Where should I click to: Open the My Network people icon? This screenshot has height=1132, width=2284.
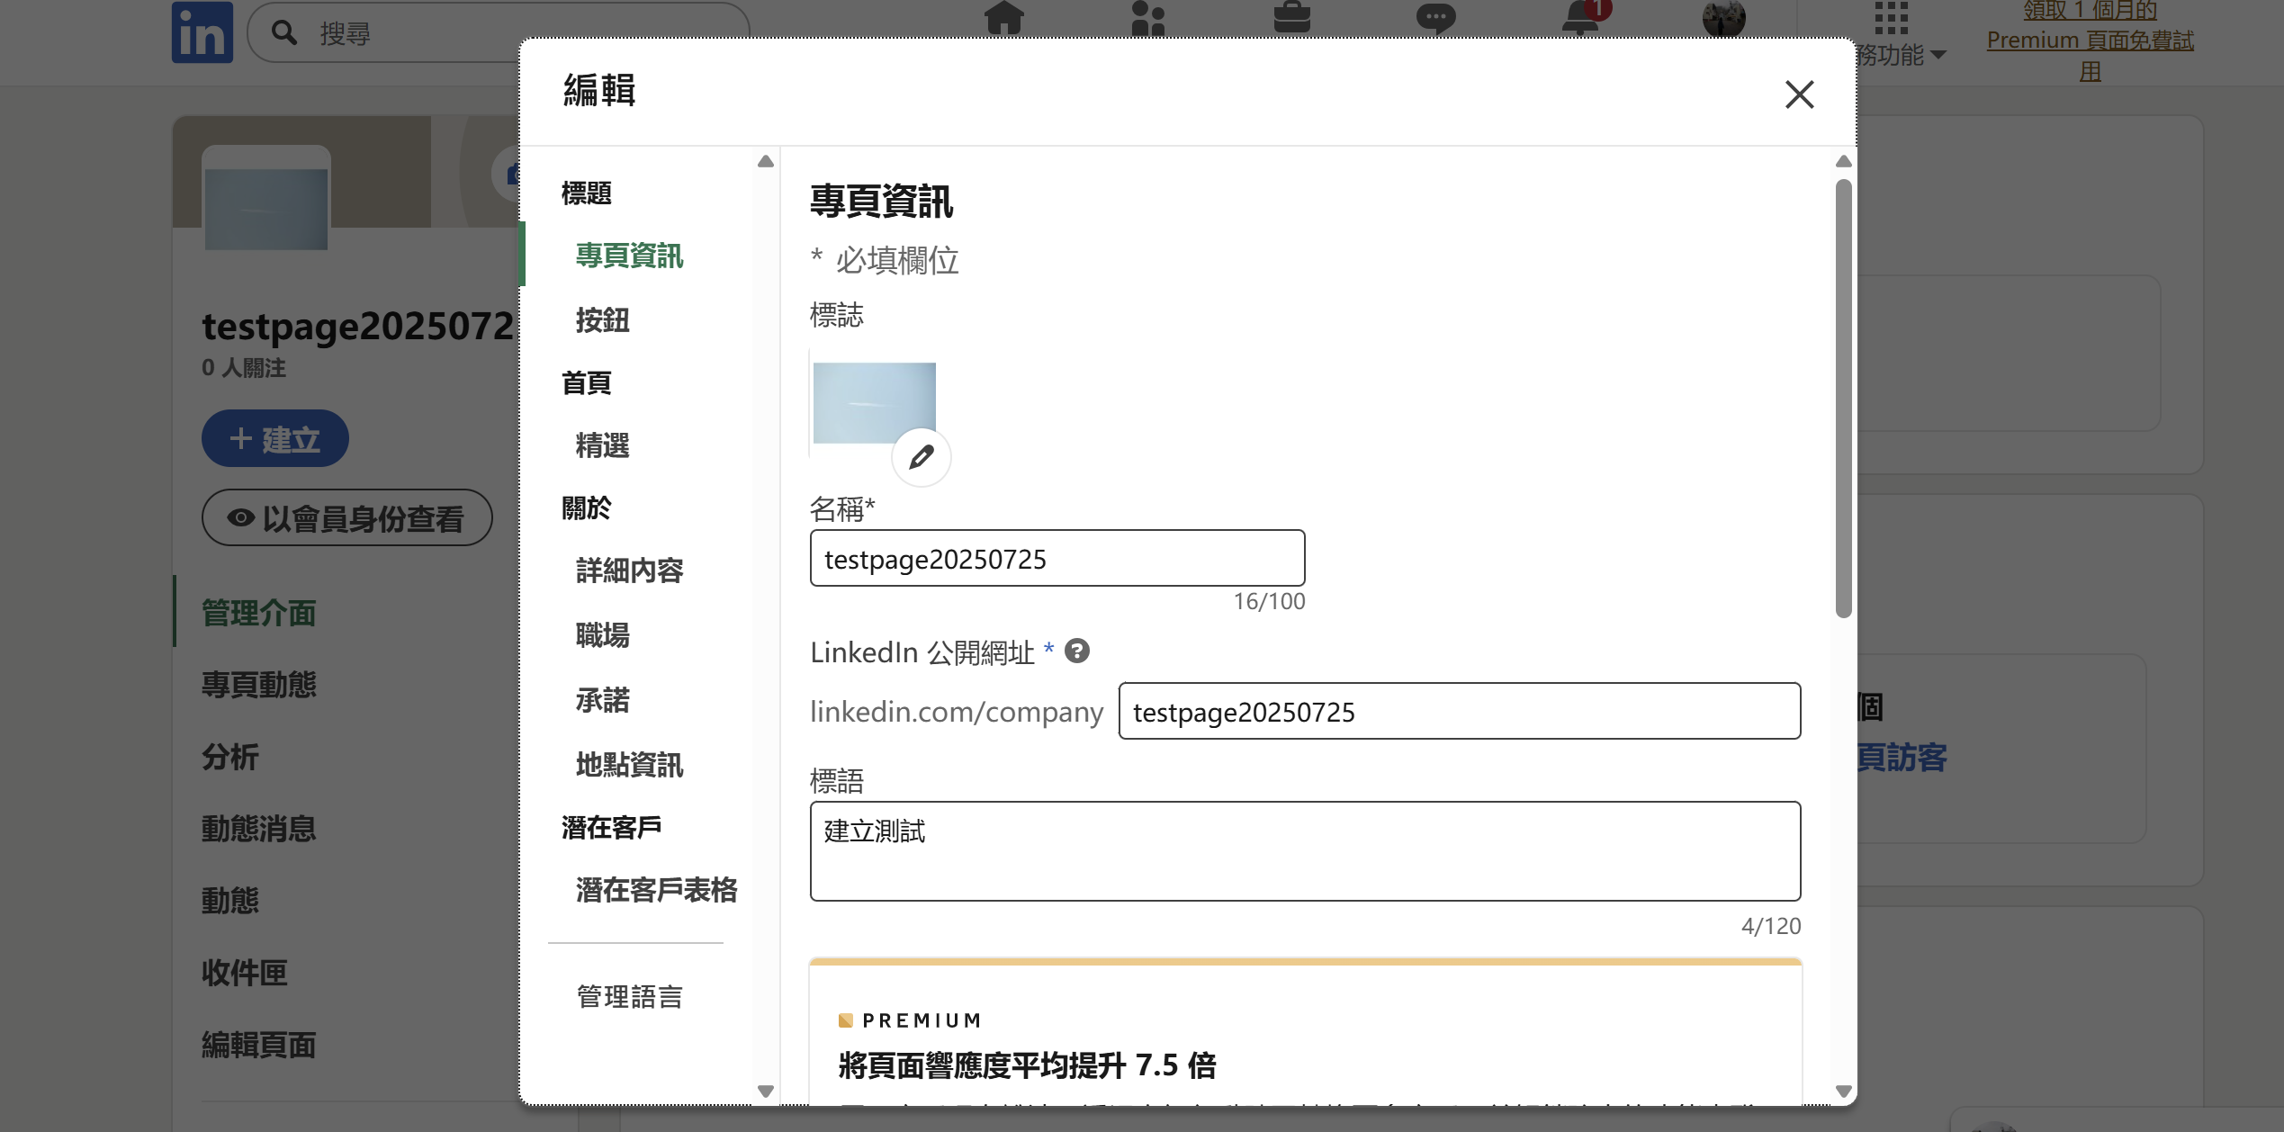(x=1147, y=18)
